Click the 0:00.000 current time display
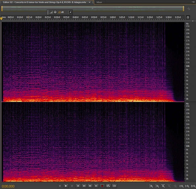 tap(8, 186)
